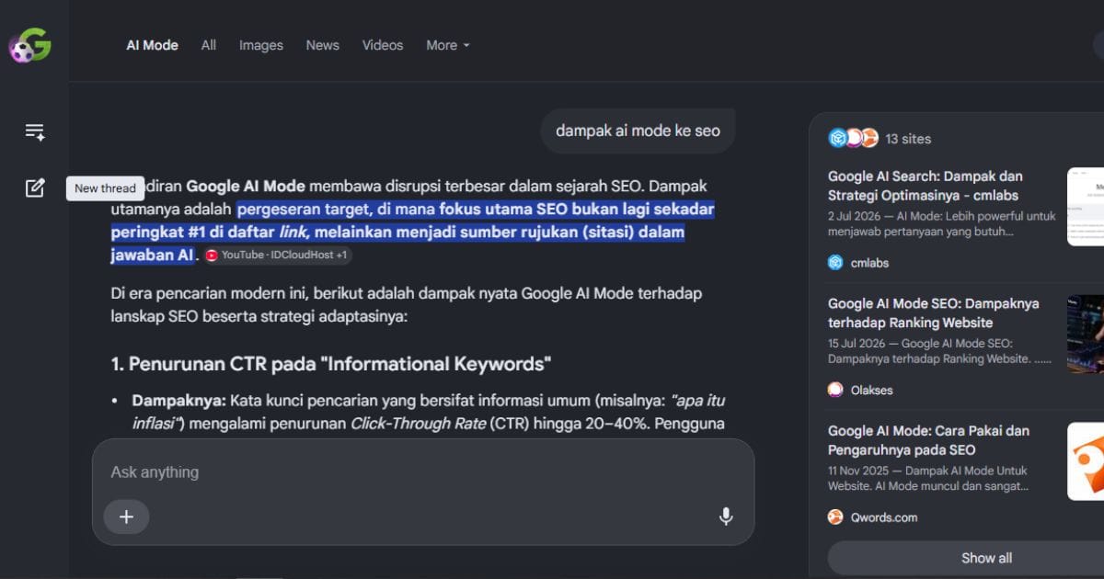Click the bold 'Dampaknya:' bullet text
This screenshot has width=1104, height=579.
(179, 401)
